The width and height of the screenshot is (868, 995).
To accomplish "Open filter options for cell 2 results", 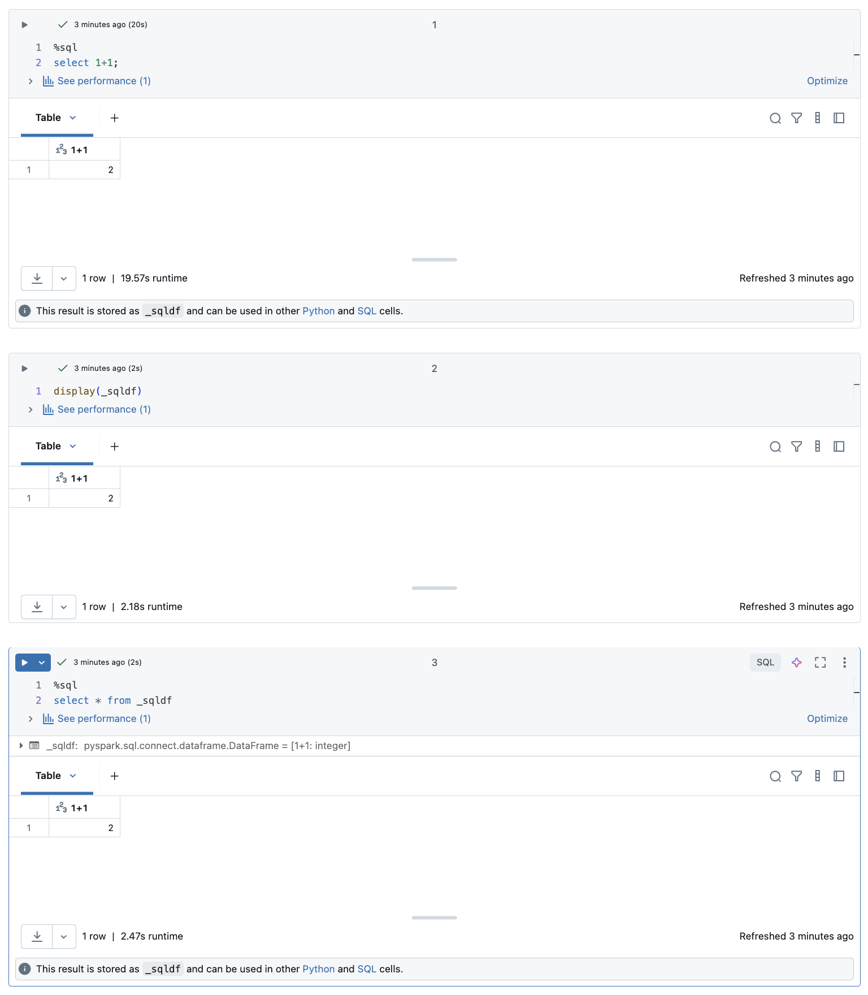I will click(796, 446).
